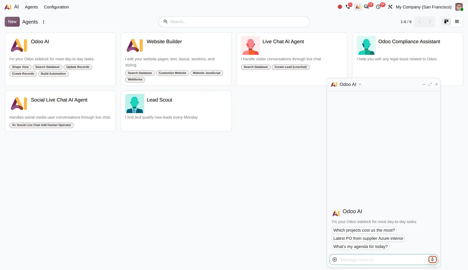The width and height of the screenshot is (468, 270).
Task: Go to next page arrow
Action: click(430, 22)
